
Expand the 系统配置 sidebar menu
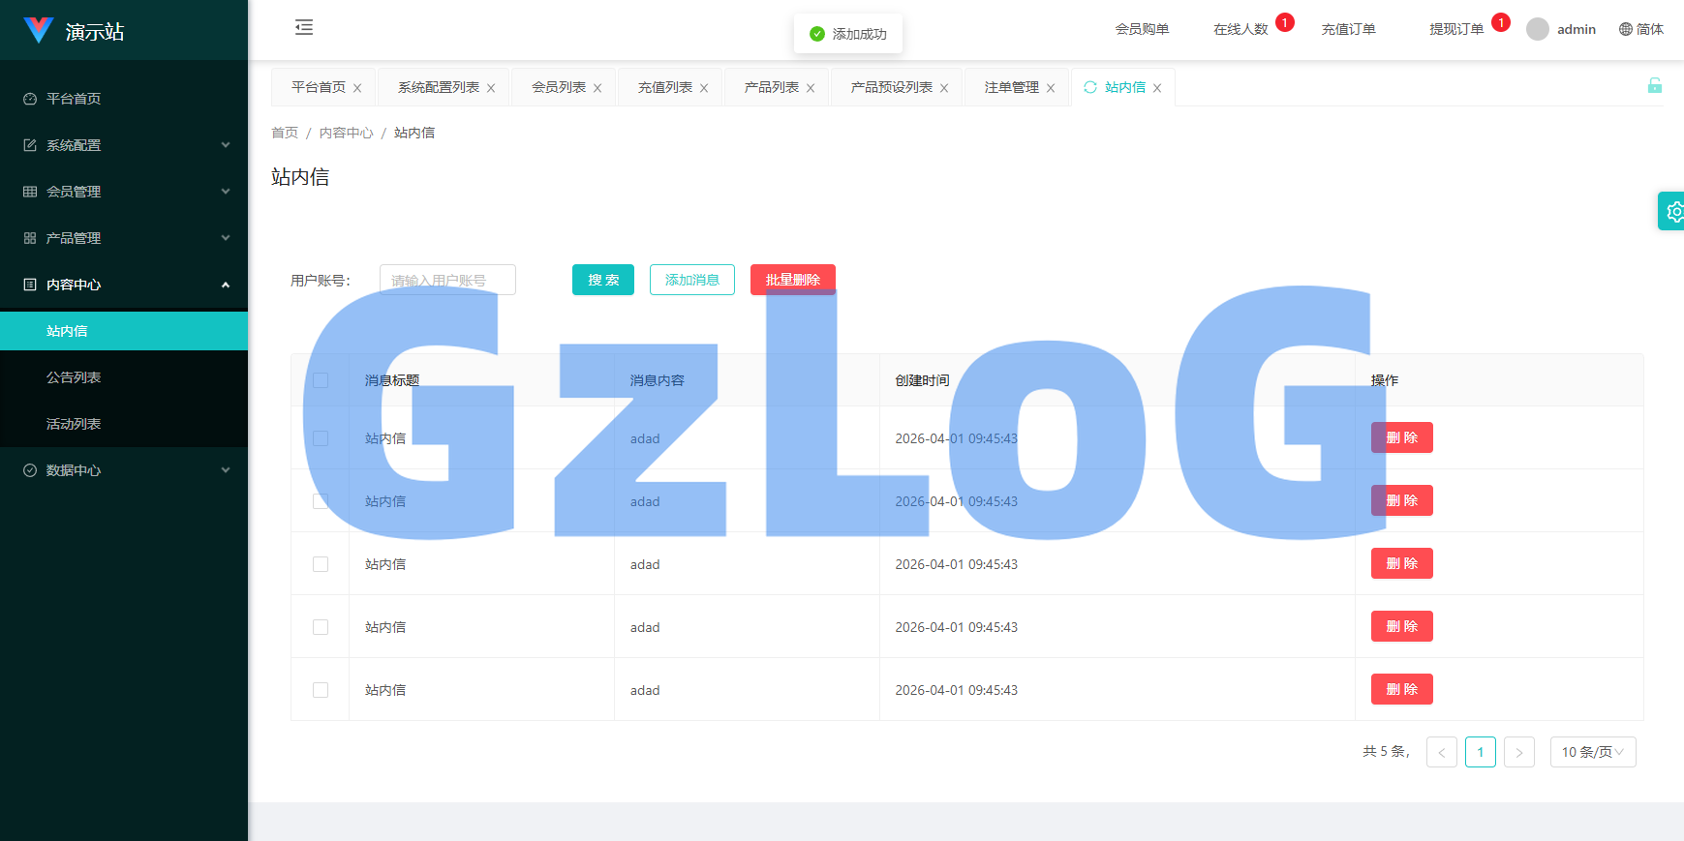click(124, 145)
